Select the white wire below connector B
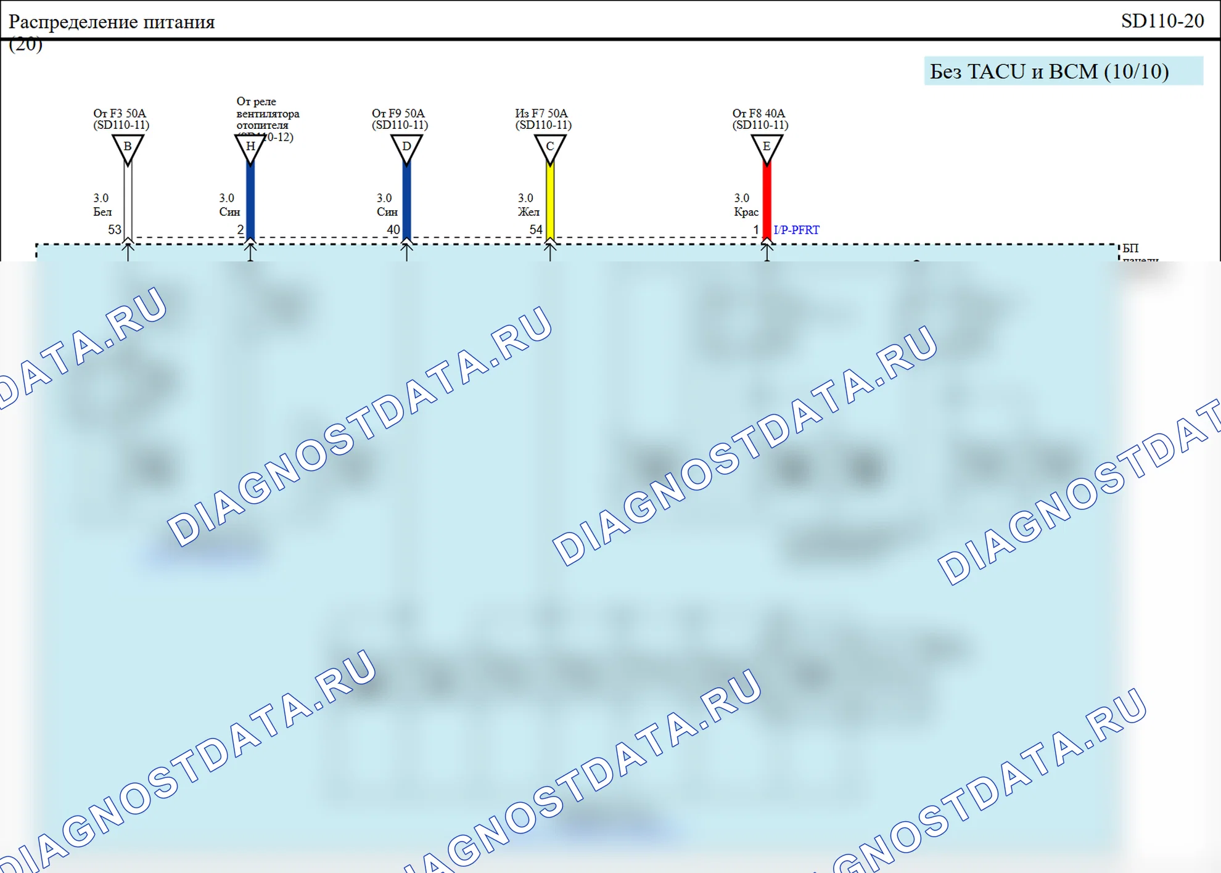 (128, 200)
